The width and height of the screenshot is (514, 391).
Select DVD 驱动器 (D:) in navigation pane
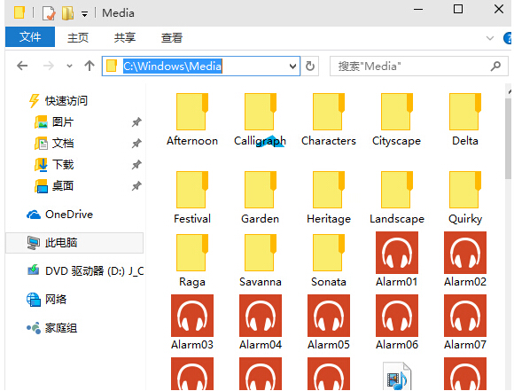pos(85,271)
